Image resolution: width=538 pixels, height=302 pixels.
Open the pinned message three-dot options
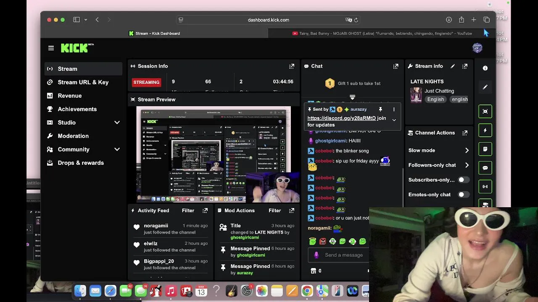[x=394, y=109]
